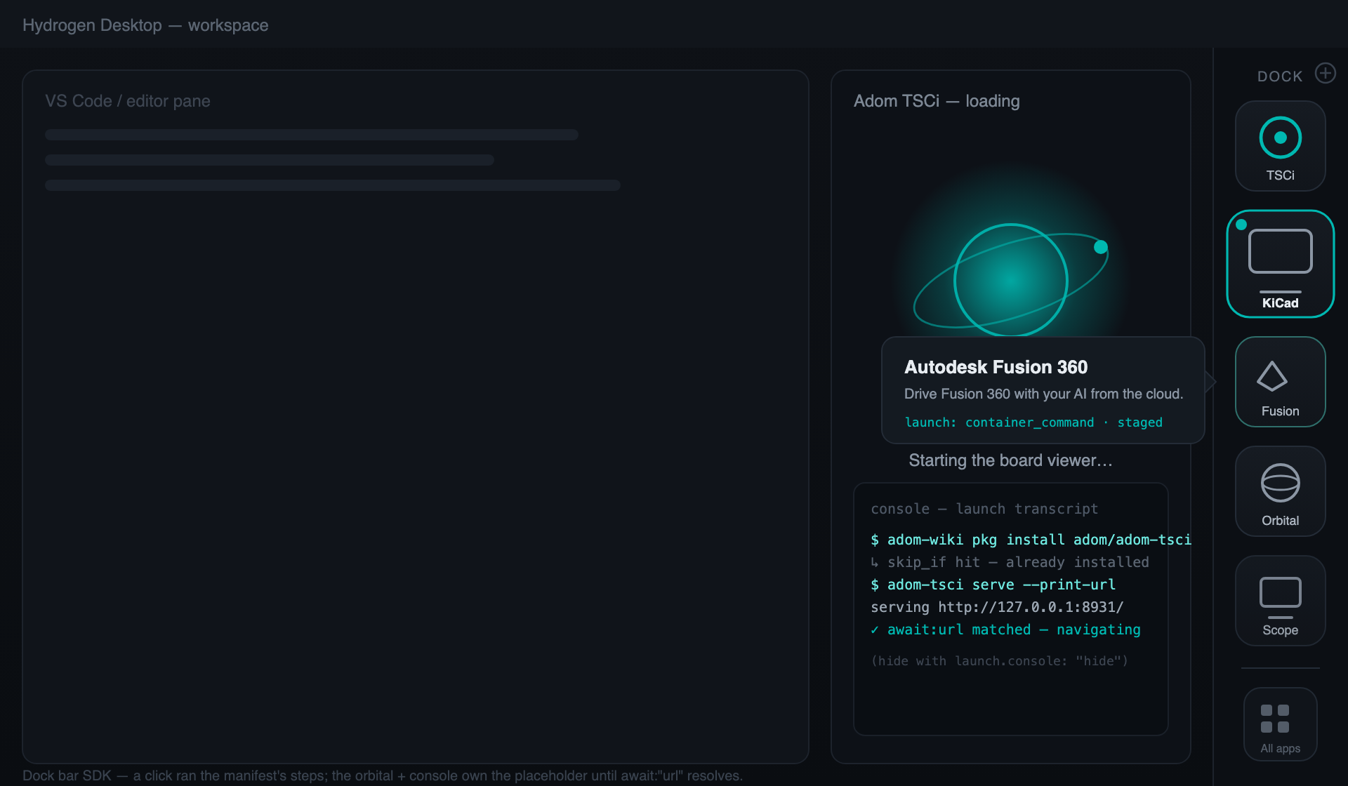Viewport: 1348px width, 786px height.
Task: Click 'Starting the board viewer…' status text
Action: pos(1010,460)
